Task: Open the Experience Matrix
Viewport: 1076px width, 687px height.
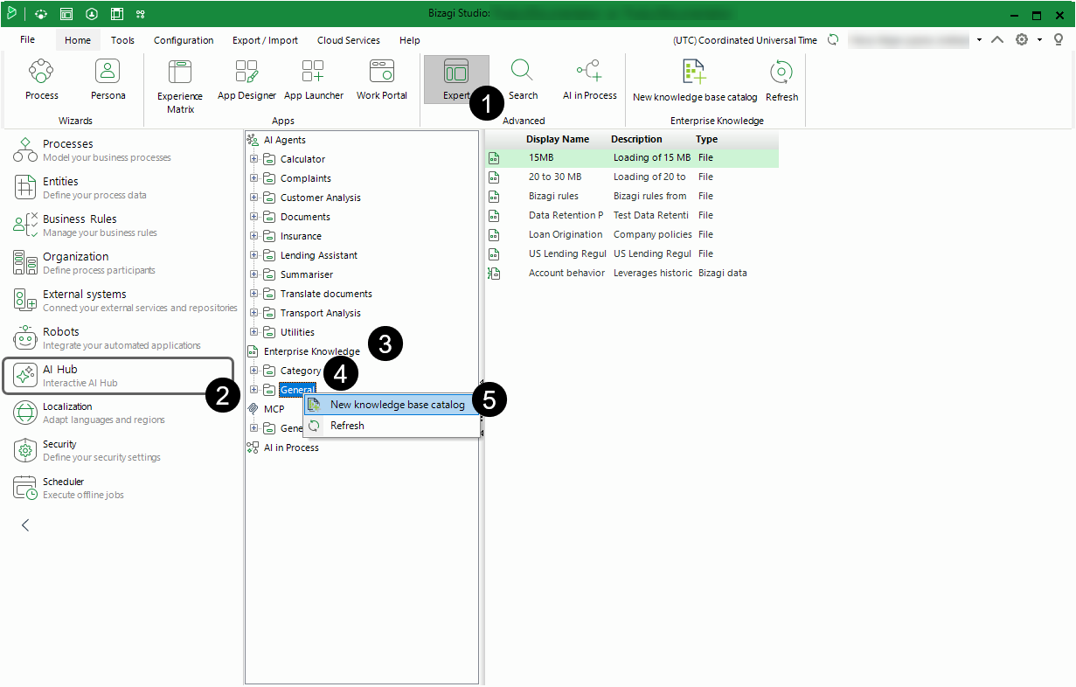Action: pos(180,87)
